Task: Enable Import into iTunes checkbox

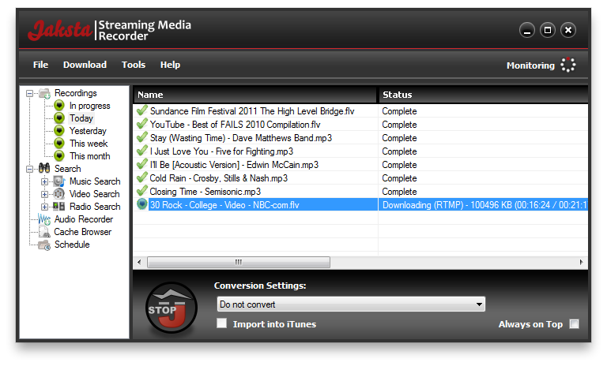Action: click(222, 323)
